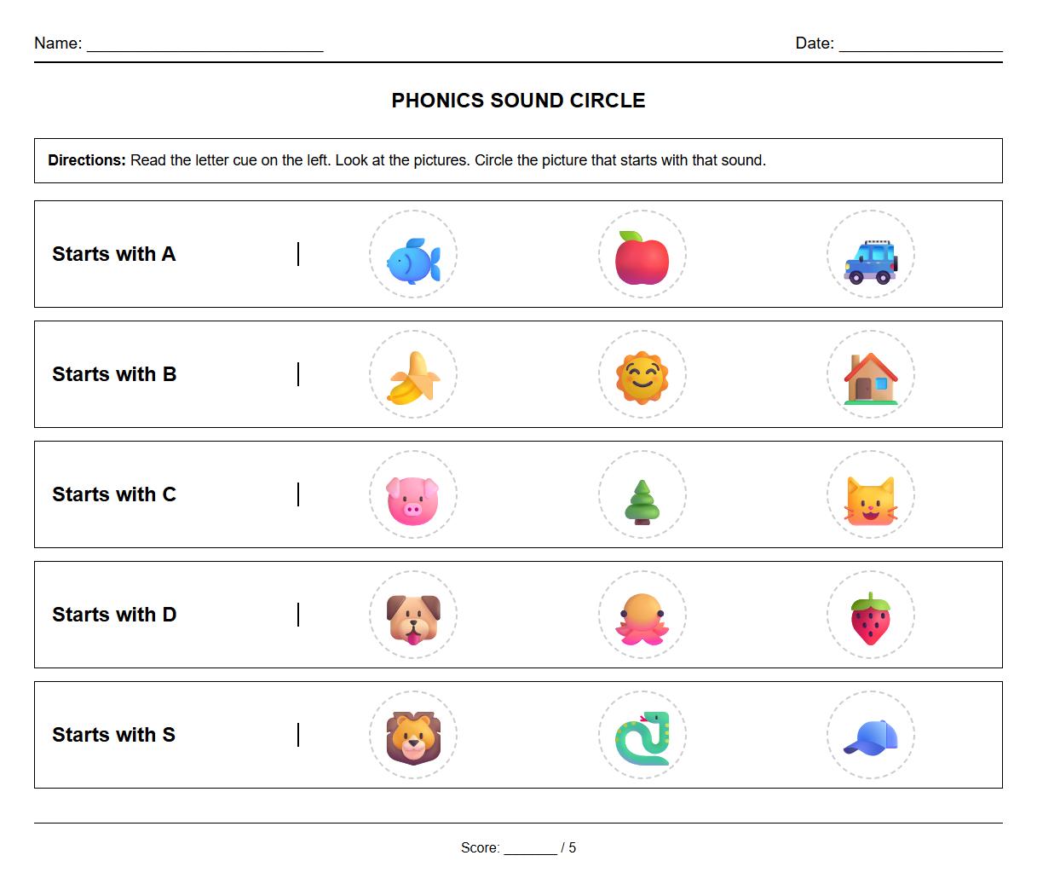Click the "Starts with S" cue label
This screenshot has width=1037, height=890.
click(114, 735)
